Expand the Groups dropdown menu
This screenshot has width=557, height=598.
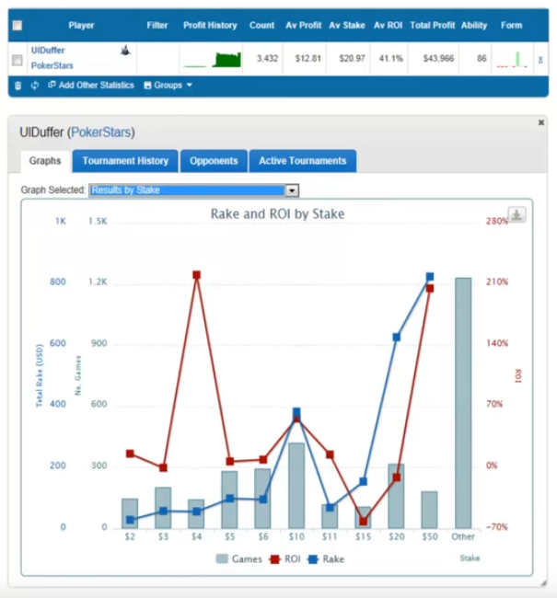168,85
